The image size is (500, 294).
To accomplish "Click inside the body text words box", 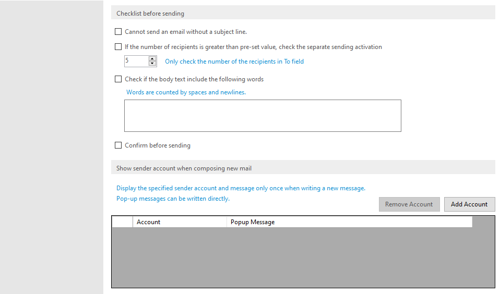I will click(263, 116).
